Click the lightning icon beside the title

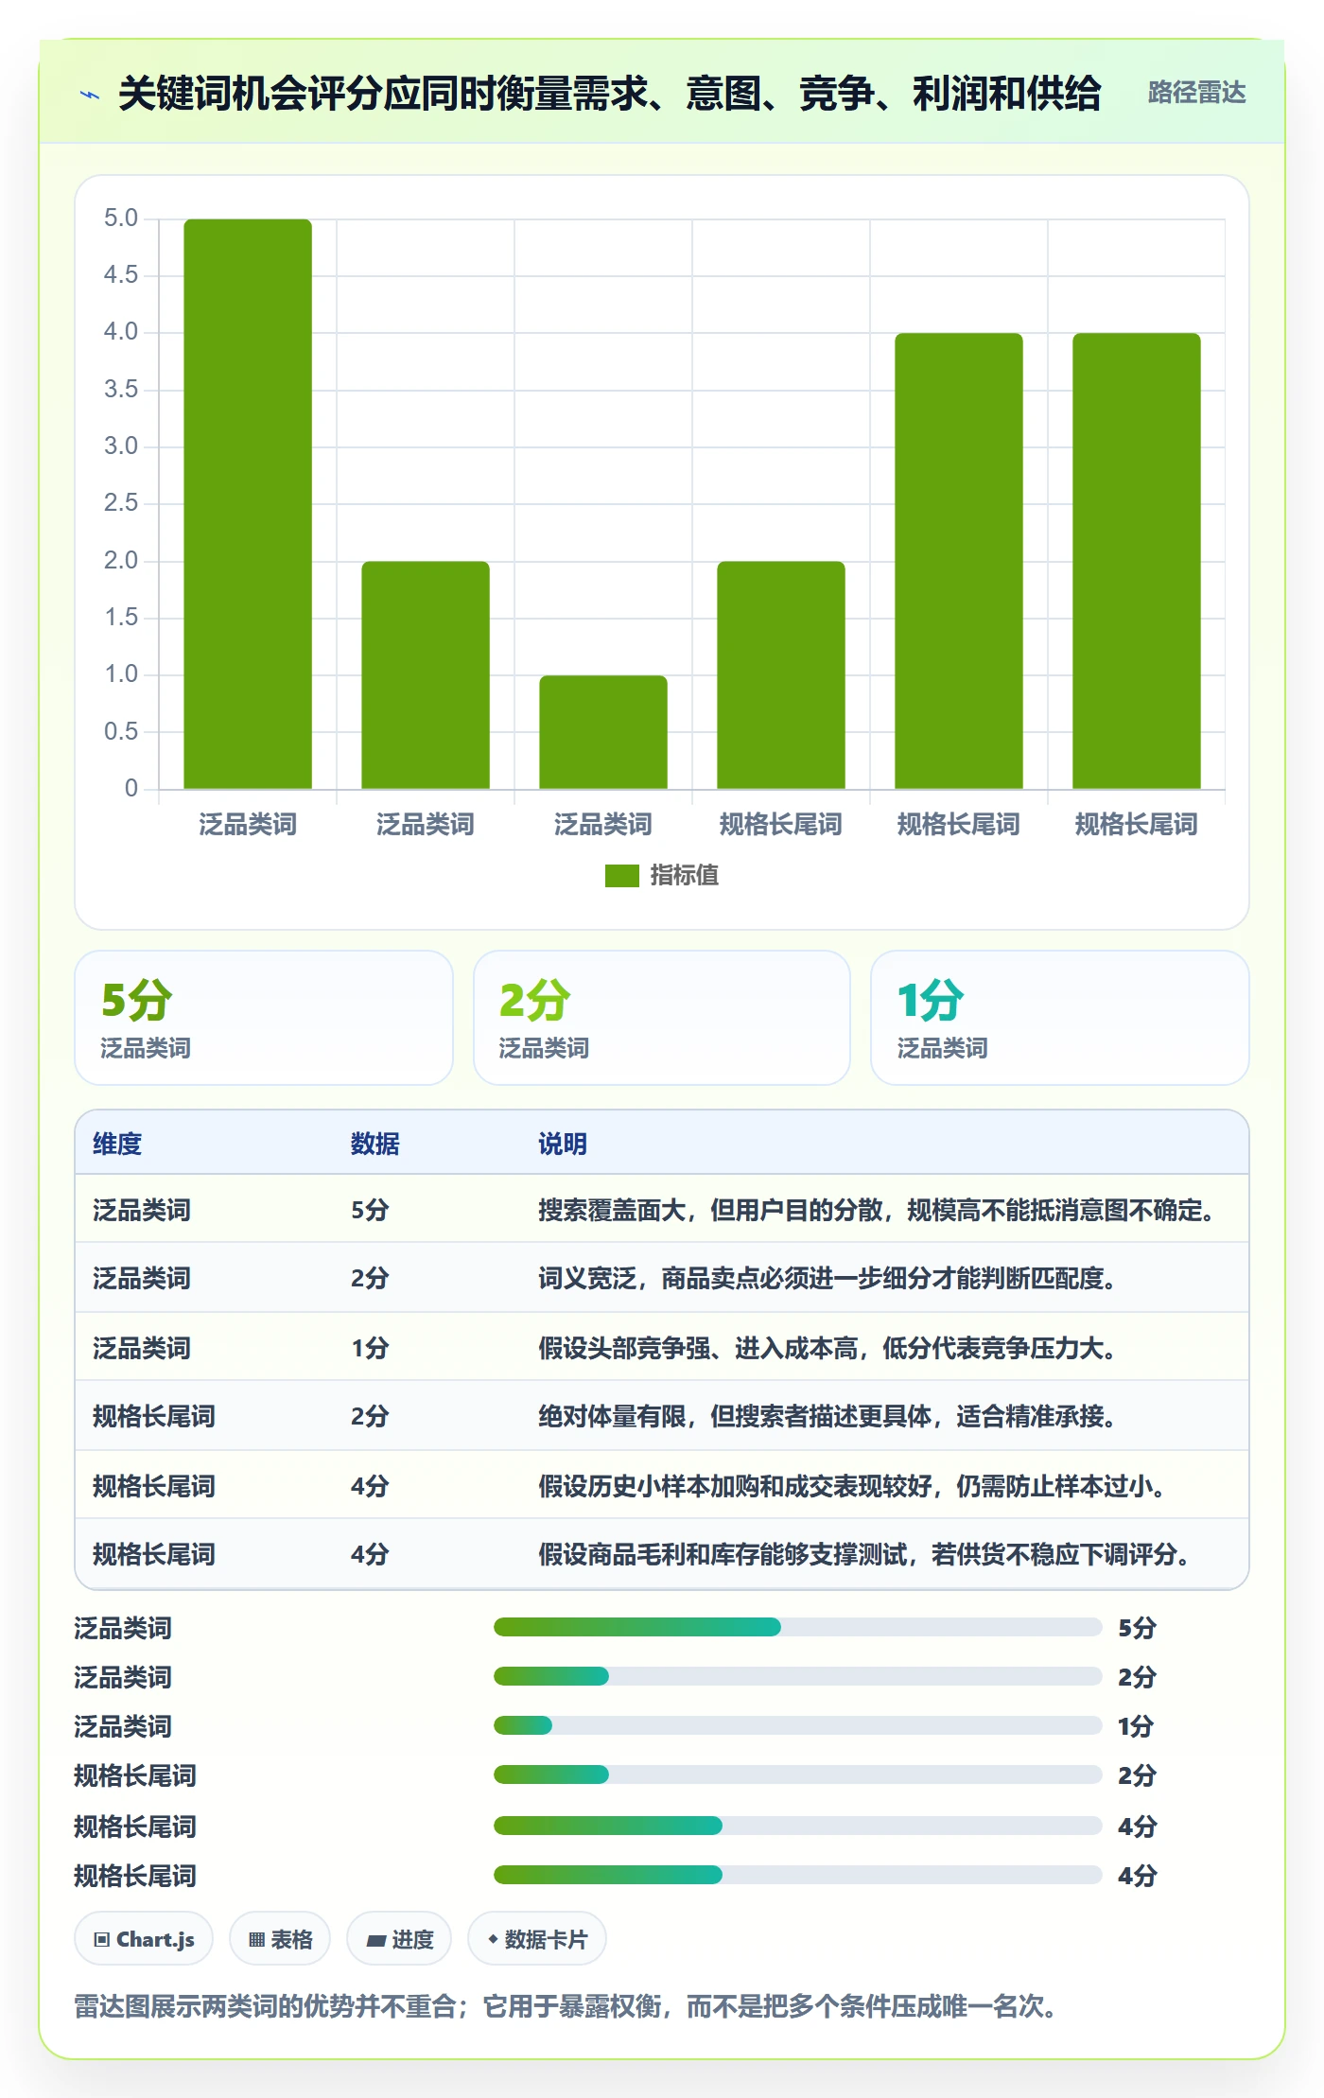pos(90,95)
